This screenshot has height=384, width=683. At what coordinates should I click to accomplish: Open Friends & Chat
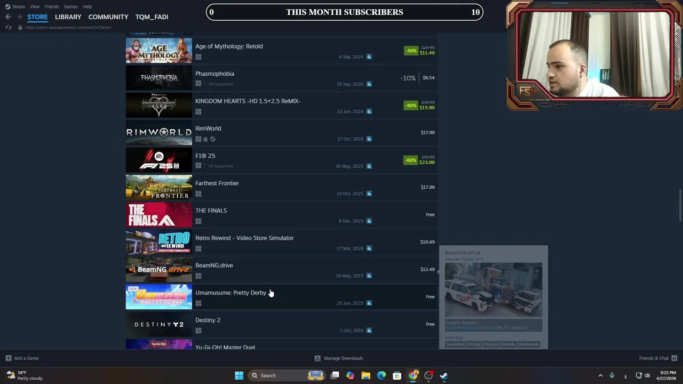pos(658,358)
